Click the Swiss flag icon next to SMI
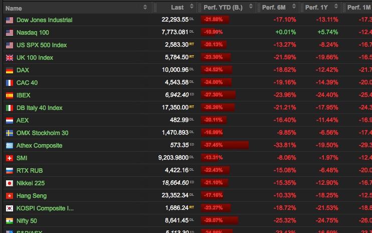The image size is (372, 233). click(9, 158)
